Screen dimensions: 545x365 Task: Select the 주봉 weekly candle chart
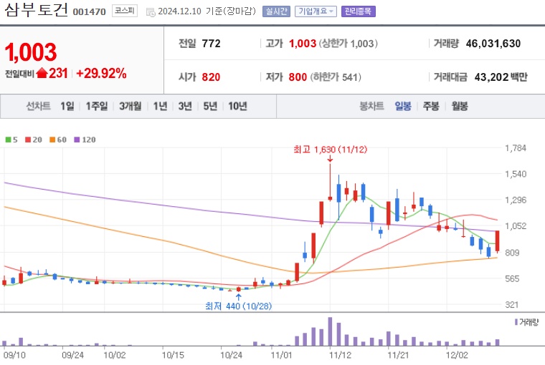click(x=431, y=106)
